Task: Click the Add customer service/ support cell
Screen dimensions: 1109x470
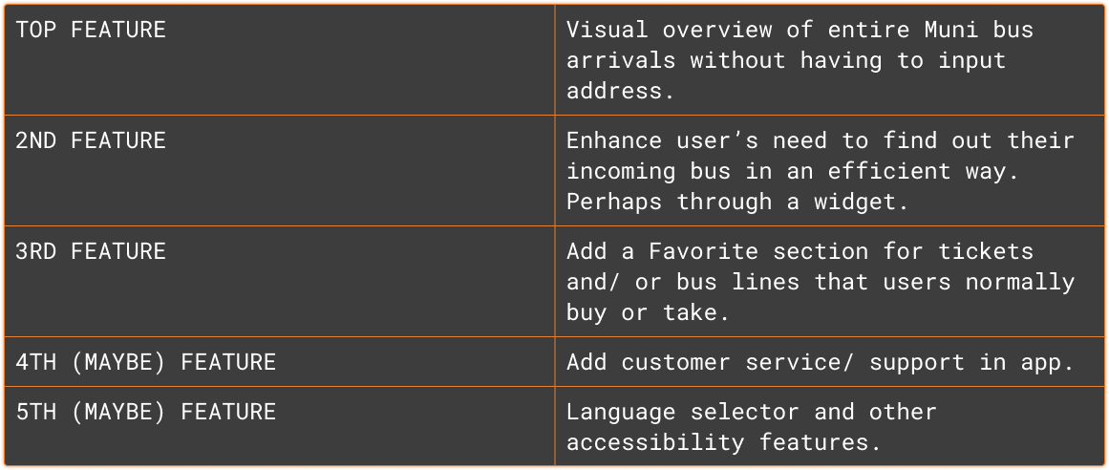Action: (x=830, y=362)
